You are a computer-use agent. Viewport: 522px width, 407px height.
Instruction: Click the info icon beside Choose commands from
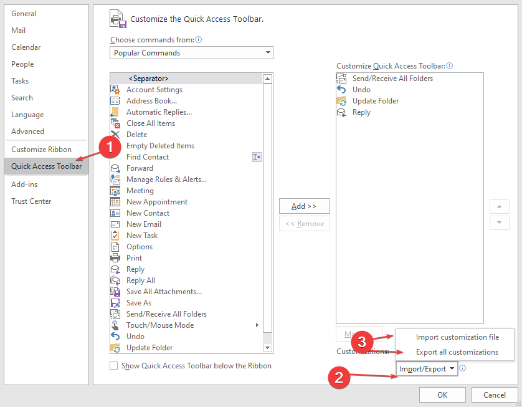(x=199, y=40)
